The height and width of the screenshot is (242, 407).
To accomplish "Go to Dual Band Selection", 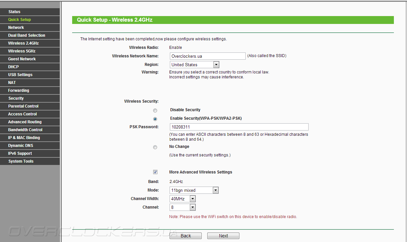I will (x=30, y=35).
